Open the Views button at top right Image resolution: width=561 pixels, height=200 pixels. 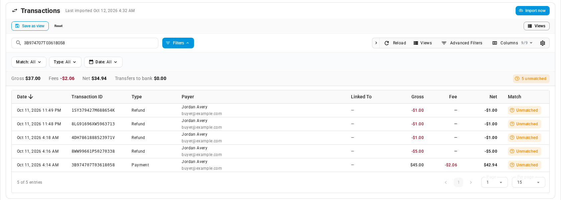click(536, 26)
